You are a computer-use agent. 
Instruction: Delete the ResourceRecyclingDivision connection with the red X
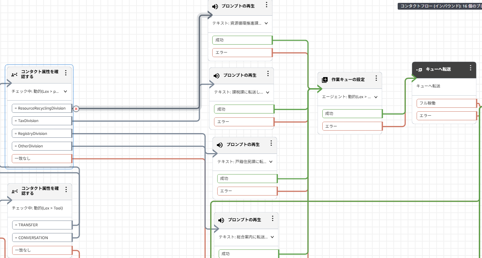pyautogui.click(x=76, y=108)
